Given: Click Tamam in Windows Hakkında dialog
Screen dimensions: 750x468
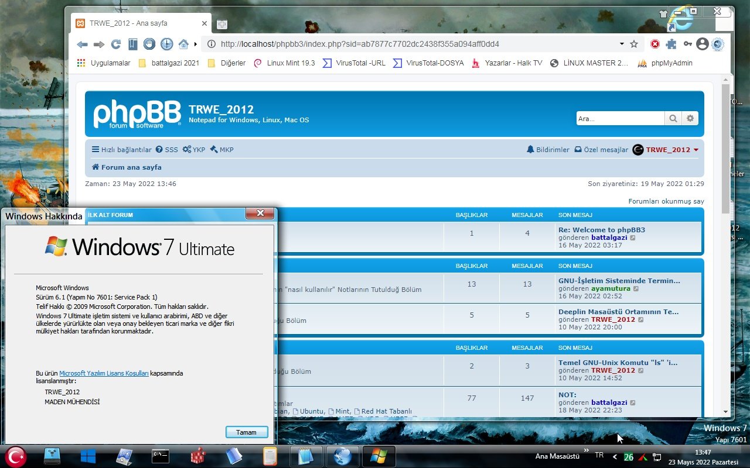Looking at the screenshot, I should pyautogui.click(x=247, y=432).
